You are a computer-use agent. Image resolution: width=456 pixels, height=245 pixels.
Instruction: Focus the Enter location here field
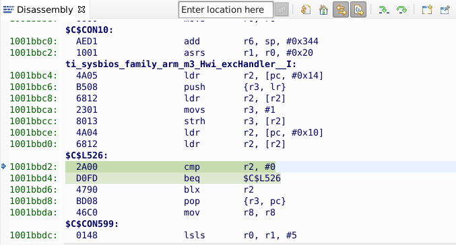tap(226, 10)
